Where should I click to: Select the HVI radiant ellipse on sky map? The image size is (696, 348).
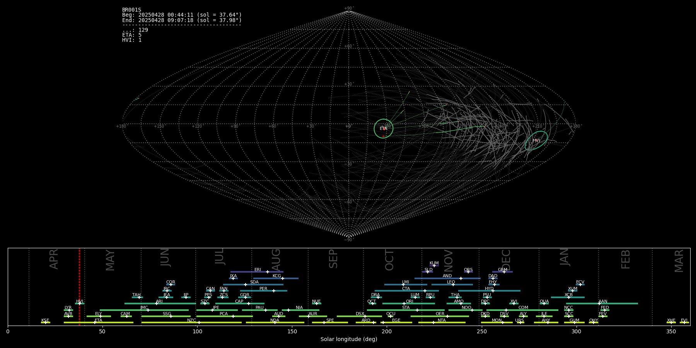coord(536,140)
